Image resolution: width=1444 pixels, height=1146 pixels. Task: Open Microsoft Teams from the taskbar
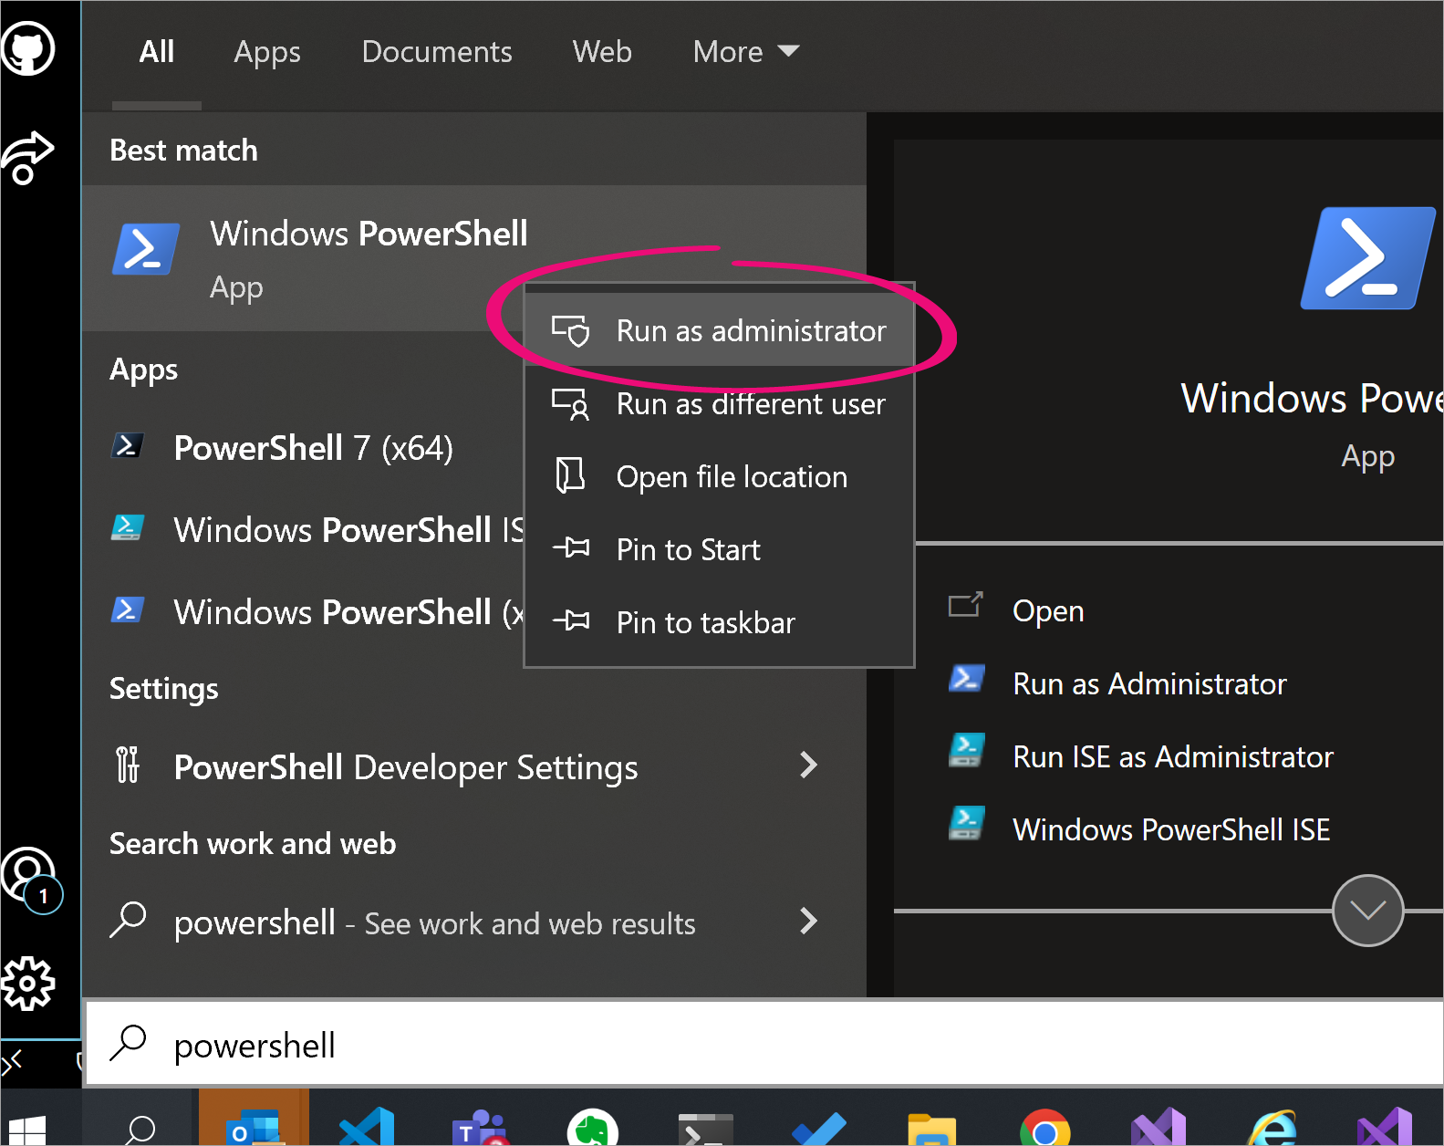coord(480,1129)
